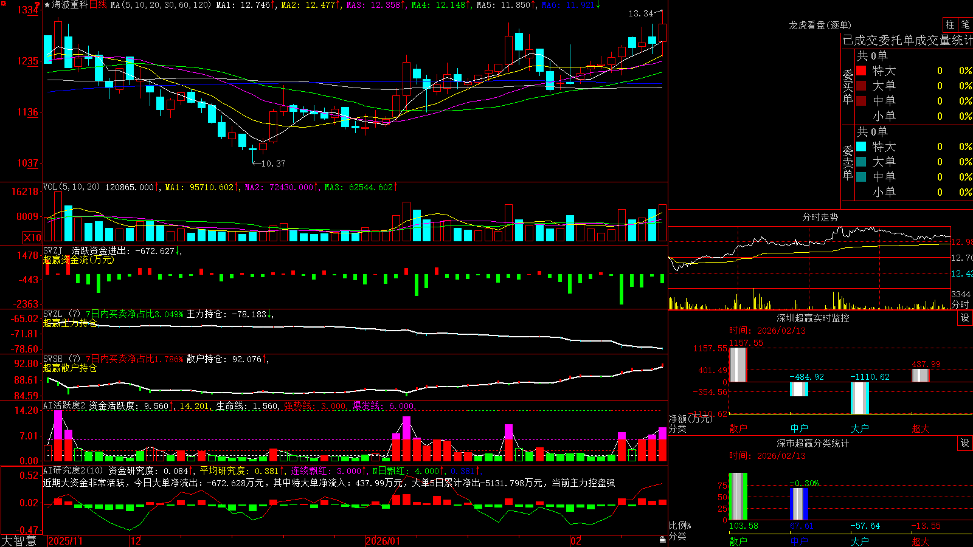Toggle the 笔 tick view button
Screen dimensions: 973x547
965,25
